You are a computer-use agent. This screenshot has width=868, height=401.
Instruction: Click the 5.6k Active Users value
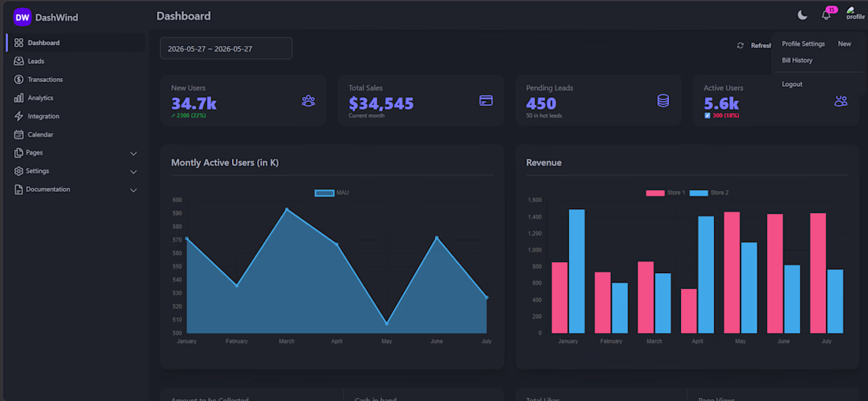pos(721,103)
